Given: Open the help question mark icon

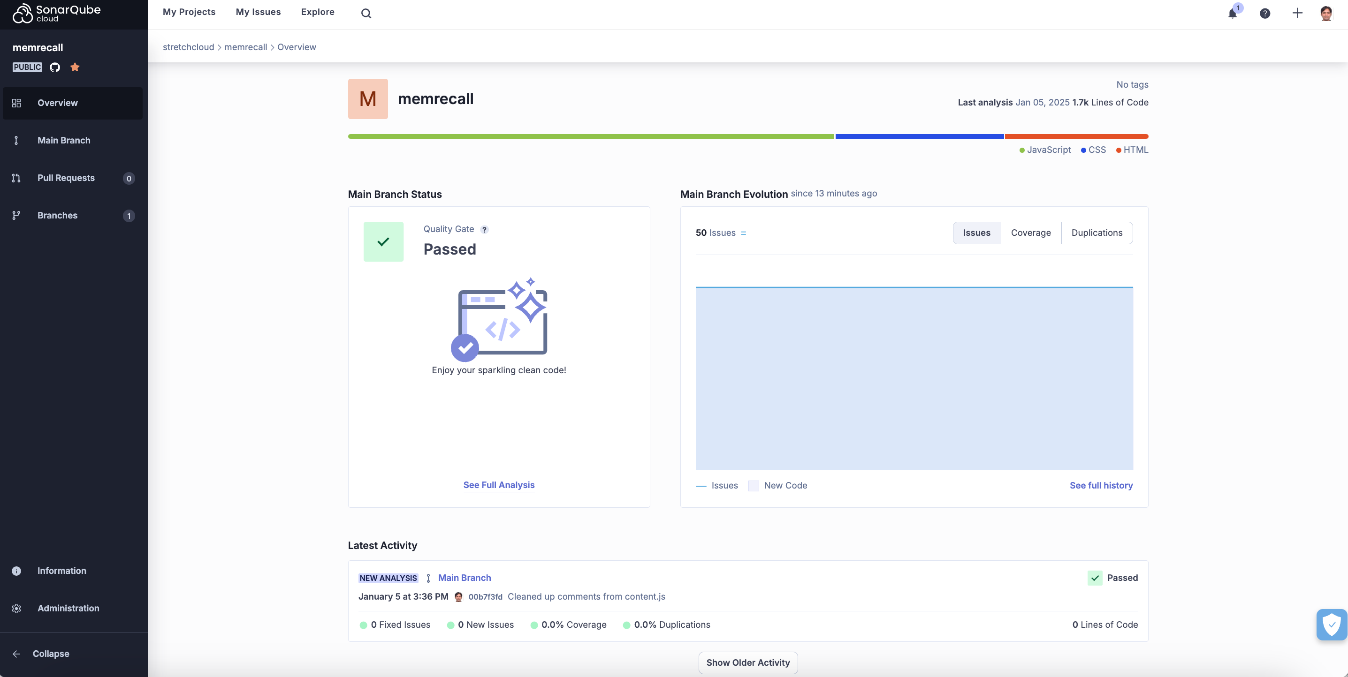Looking at the screenshot, I should click(1265, 14).
